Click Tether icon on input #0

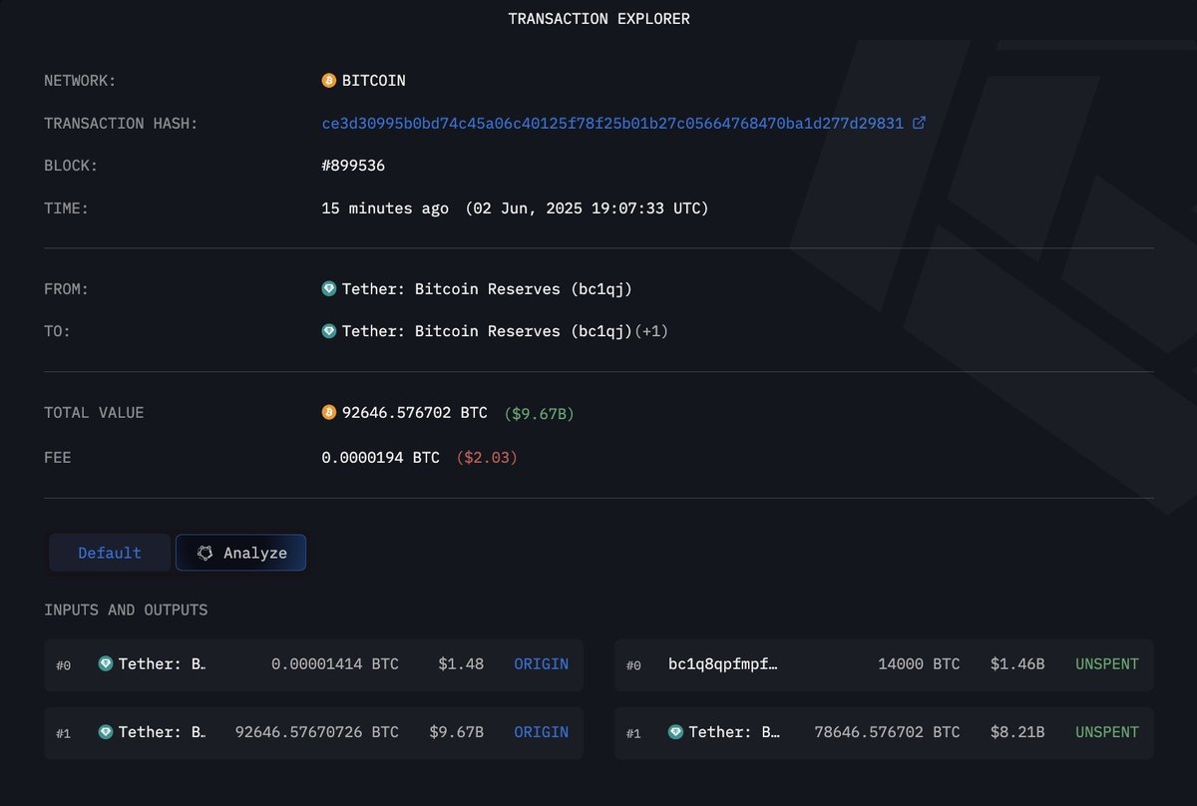pos(106,663)
